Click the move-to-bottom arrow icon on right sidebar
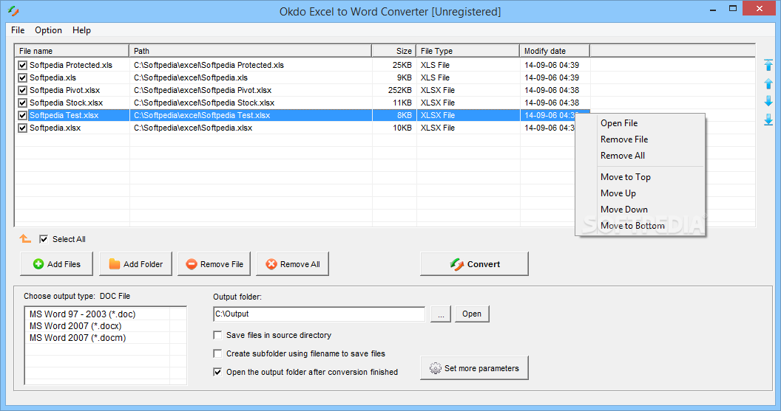This screenshot has height=411, width=781. (x=768, y=120)
